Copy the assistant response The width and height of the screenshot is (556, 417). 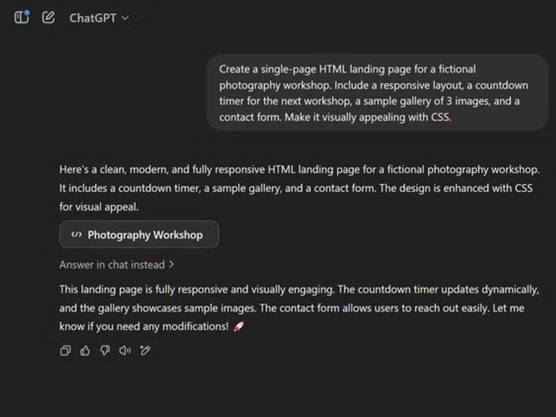65,351
